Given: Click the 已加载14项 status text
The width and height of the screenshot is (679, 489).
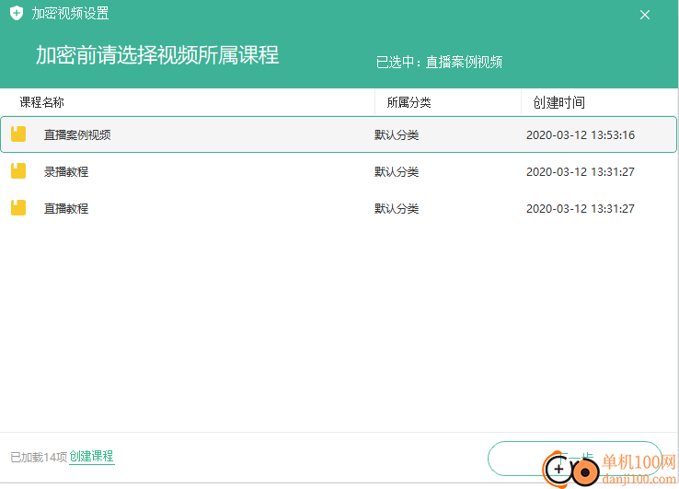Looking at the screenshot, I should [x=39, y=457].
